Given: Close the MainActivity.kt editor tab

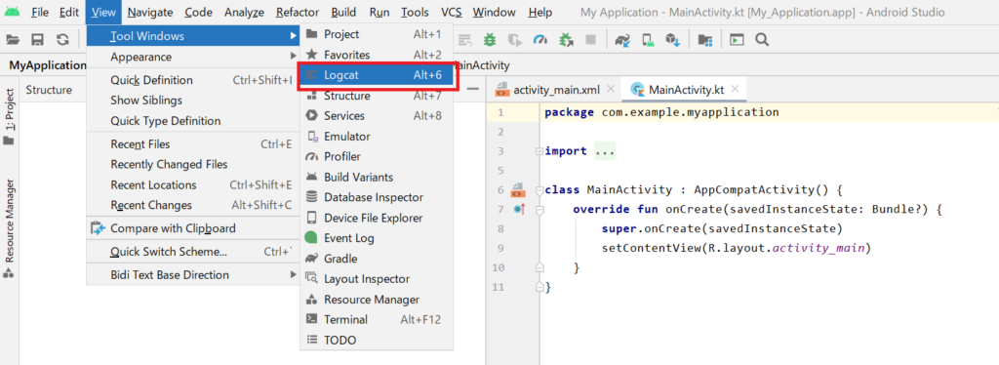Looking at the screenshot, I should point(735,90).
